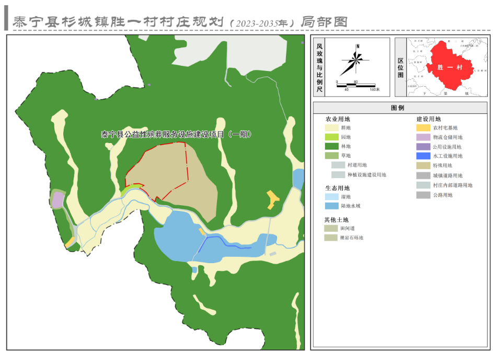Click the bright green 园地 legend swatch
The image size is (493, 354).
click(x=331, y=137)
